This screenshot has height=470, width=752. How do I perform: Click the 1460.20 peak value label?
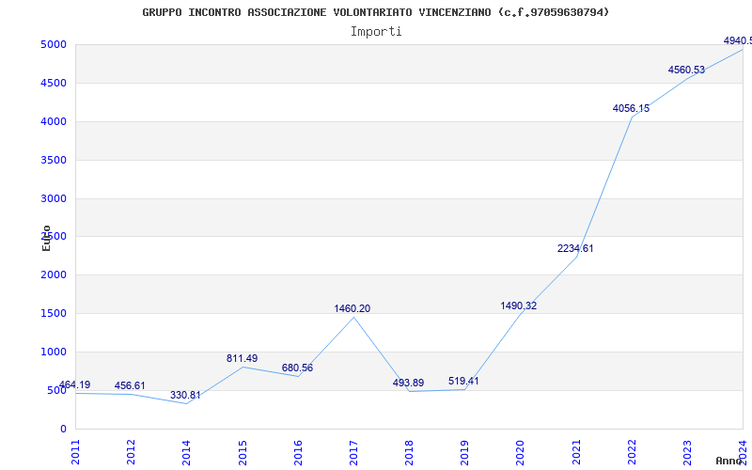point(352,308)
